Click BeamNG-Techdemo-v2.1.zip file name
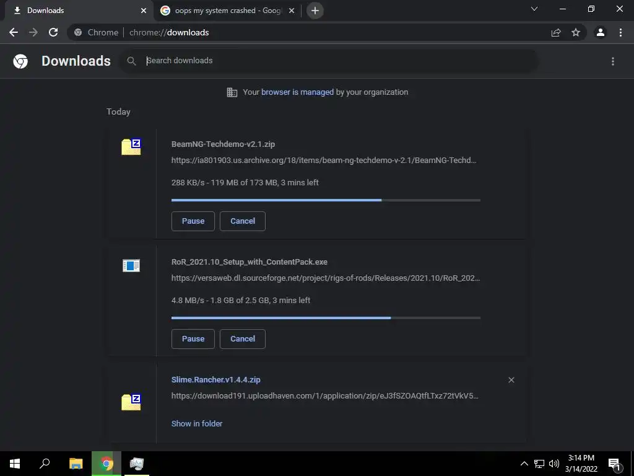Image resolution: width=634 pixels, height=476 pixels. [223, 144]
